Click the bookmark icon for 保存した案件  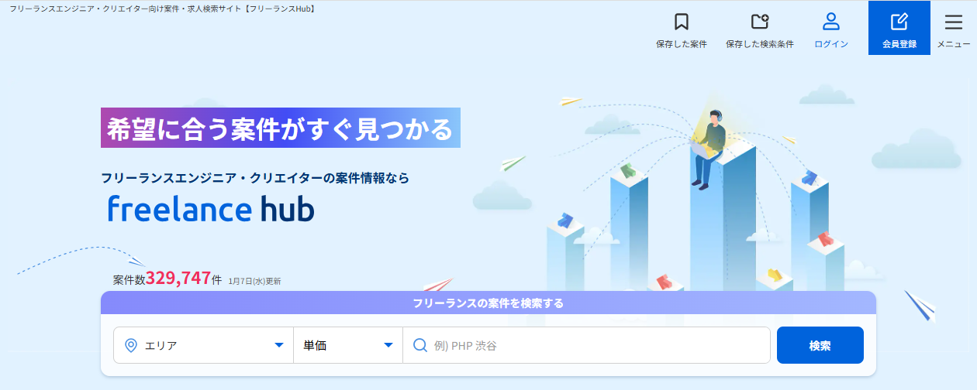pos(681,22)
